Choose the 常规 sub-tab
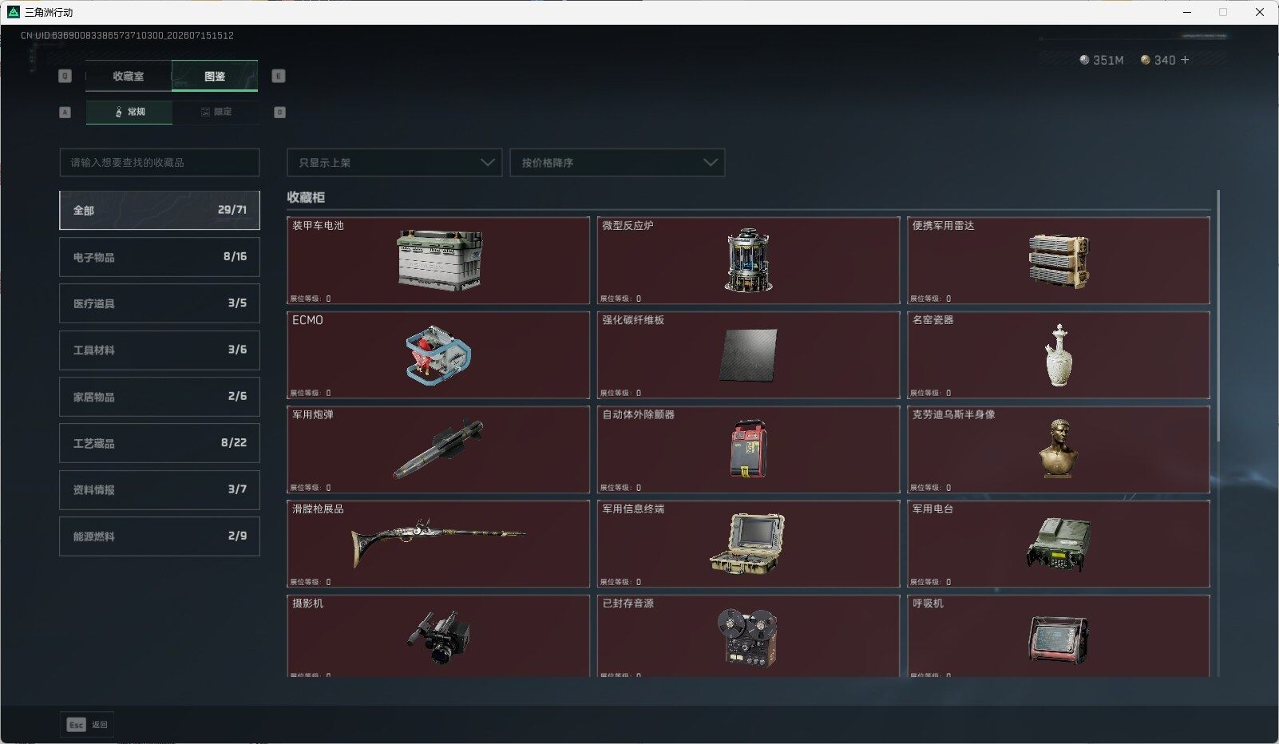The image size is (1279, 744). click(129, 112)
